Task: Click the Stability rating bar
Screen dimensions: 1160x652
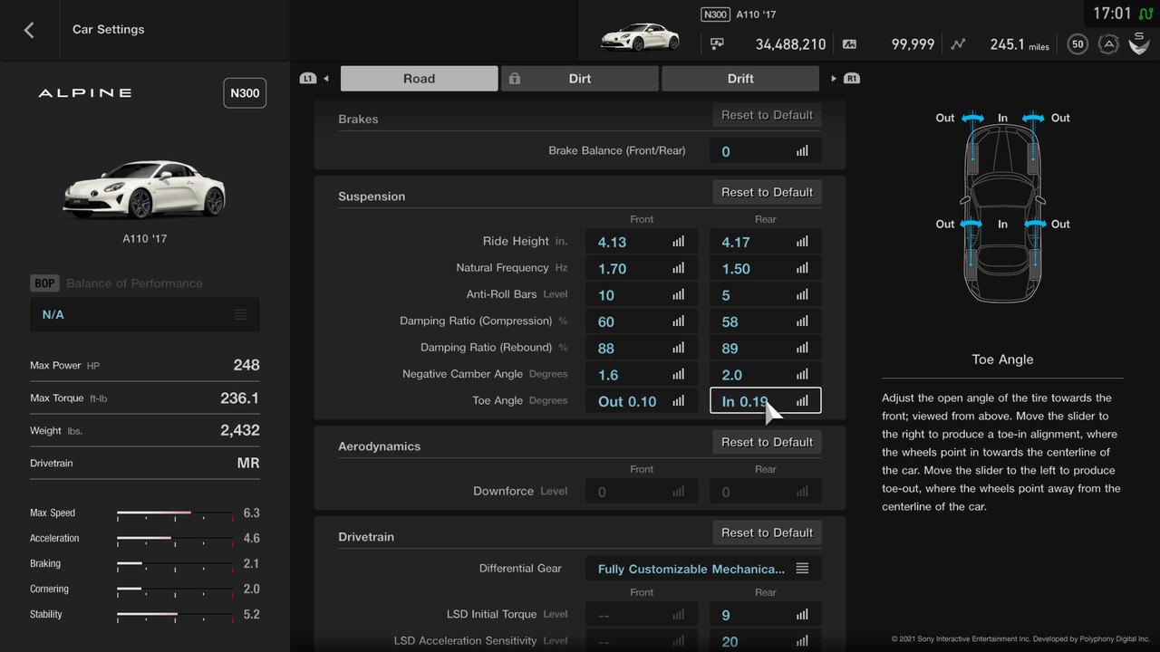Action: [x=176, y=615]
